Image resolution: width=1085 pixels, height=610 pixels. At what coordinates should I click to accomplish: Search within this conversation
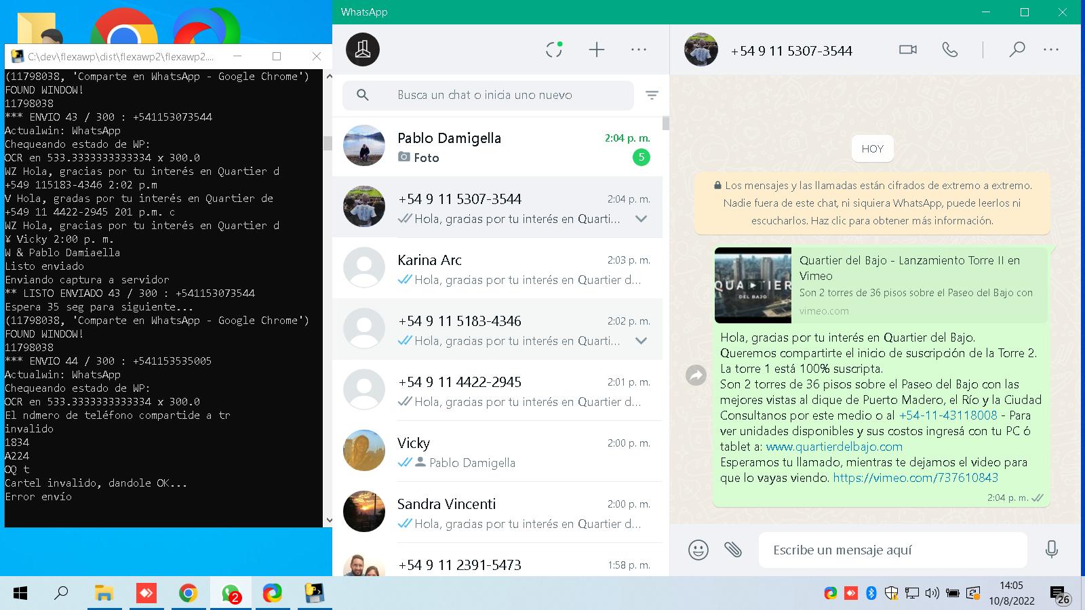pos(1017,49)
